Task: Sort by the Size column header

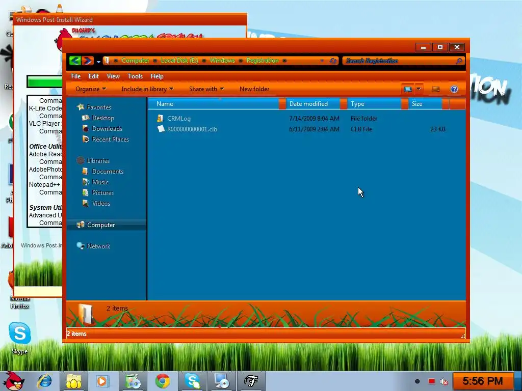Action: (425, 104)
